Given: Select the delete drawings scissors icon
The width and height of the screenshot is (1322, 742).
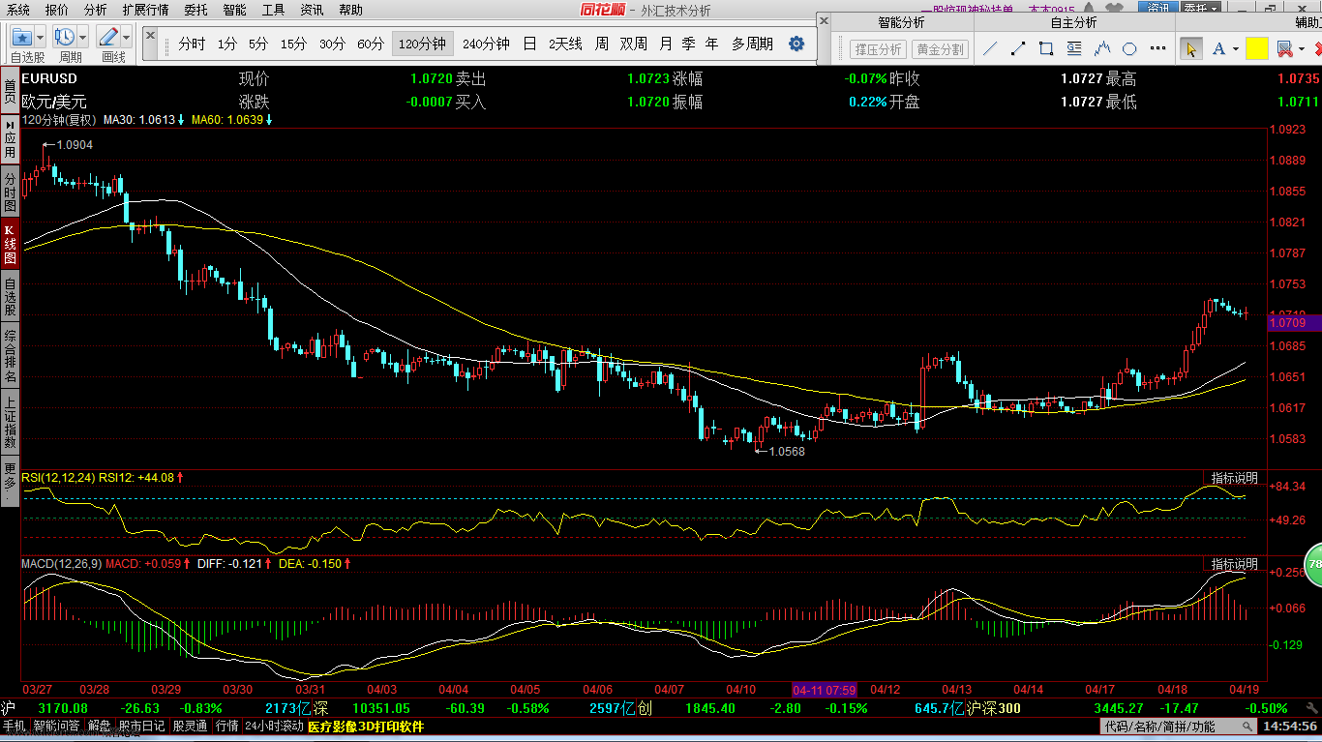Looking at the screenshot, I should (1284, 48).
